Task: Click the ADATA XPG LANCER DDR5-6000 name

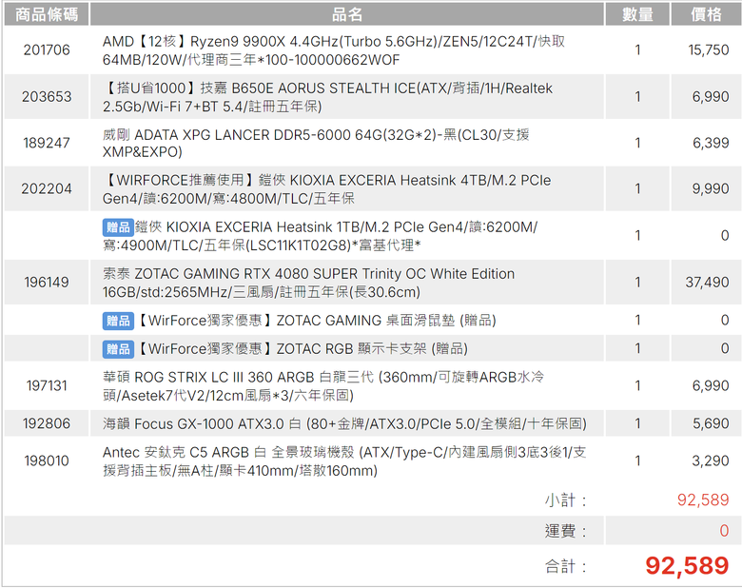Action: coord(316,143)
